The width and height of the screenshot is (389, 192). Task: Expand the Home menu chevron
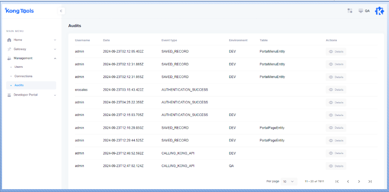coord(55,40)
